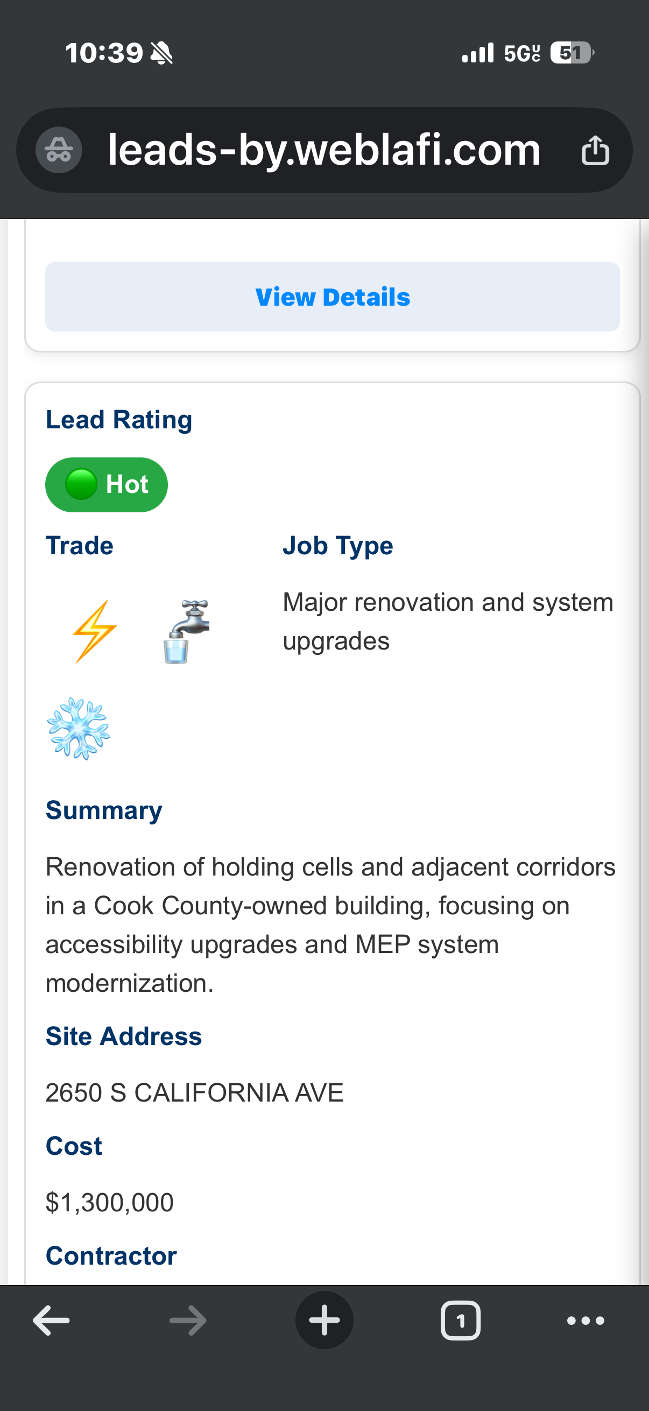Tap the Lead Rating heading

[119, 420]
